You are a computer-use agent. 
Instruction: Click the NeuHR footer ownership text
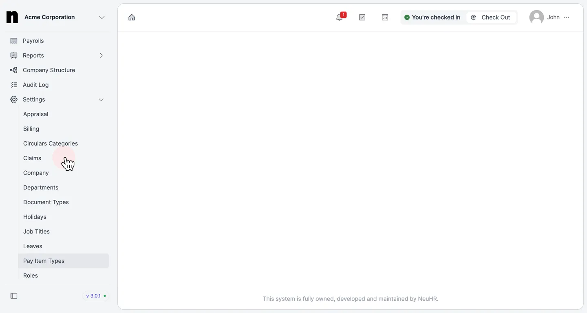tap(351, 299)
